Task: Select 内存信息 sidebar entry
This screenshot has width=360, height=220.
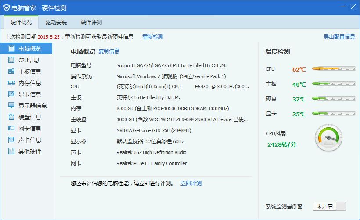Action: point(26,83)
